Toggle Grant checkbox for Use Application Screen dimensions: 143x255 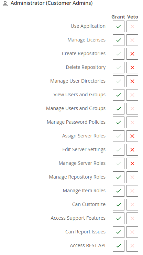pyautogui.click(x=119, y=26)
